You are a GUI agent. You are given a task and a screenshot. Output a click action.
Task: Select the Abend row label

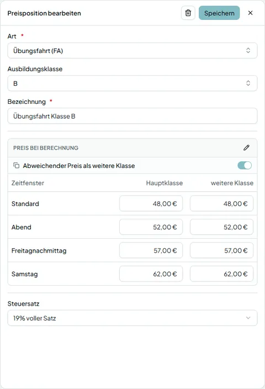tap(22, 227)
